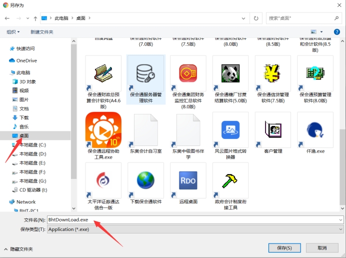Open the 组织 dropdown menu

coord(13,32)
